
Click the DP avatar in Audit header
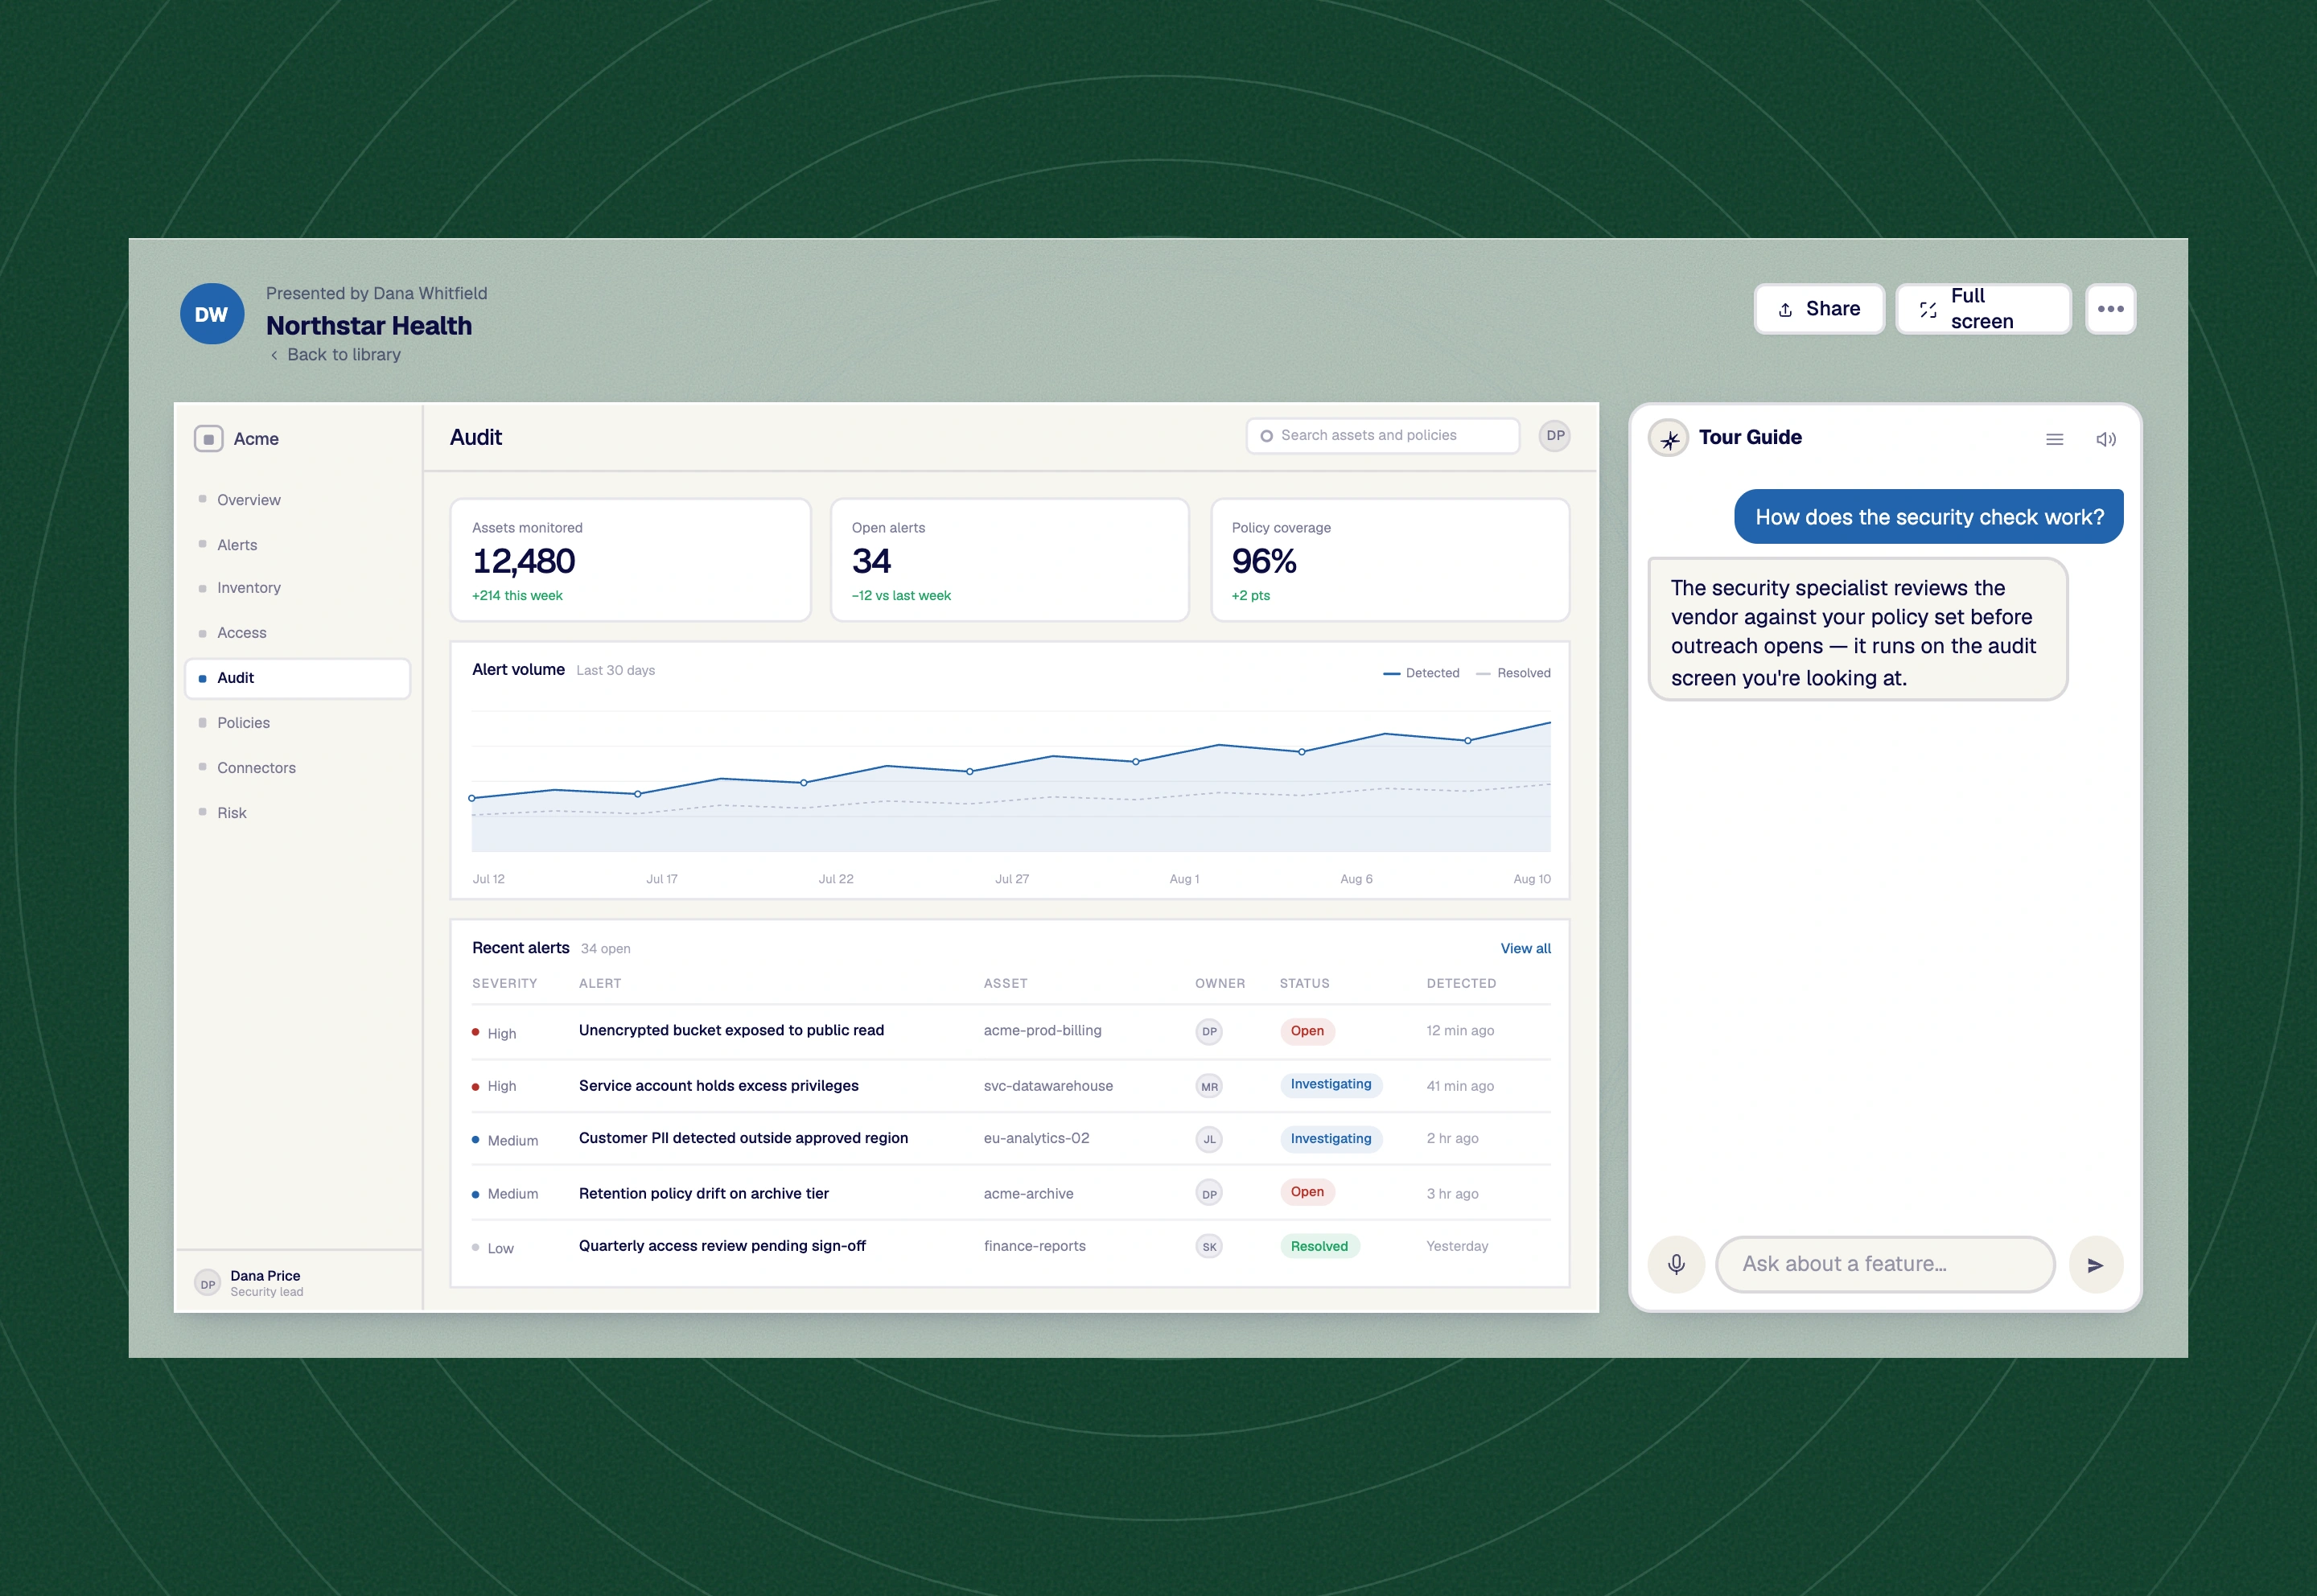click(1555, 436)
